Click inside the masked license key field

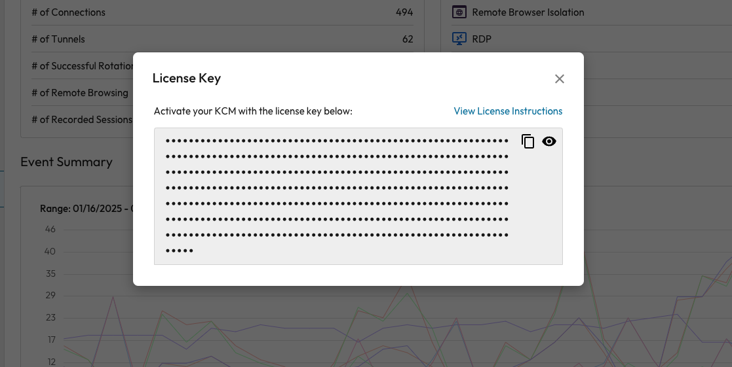337,195
